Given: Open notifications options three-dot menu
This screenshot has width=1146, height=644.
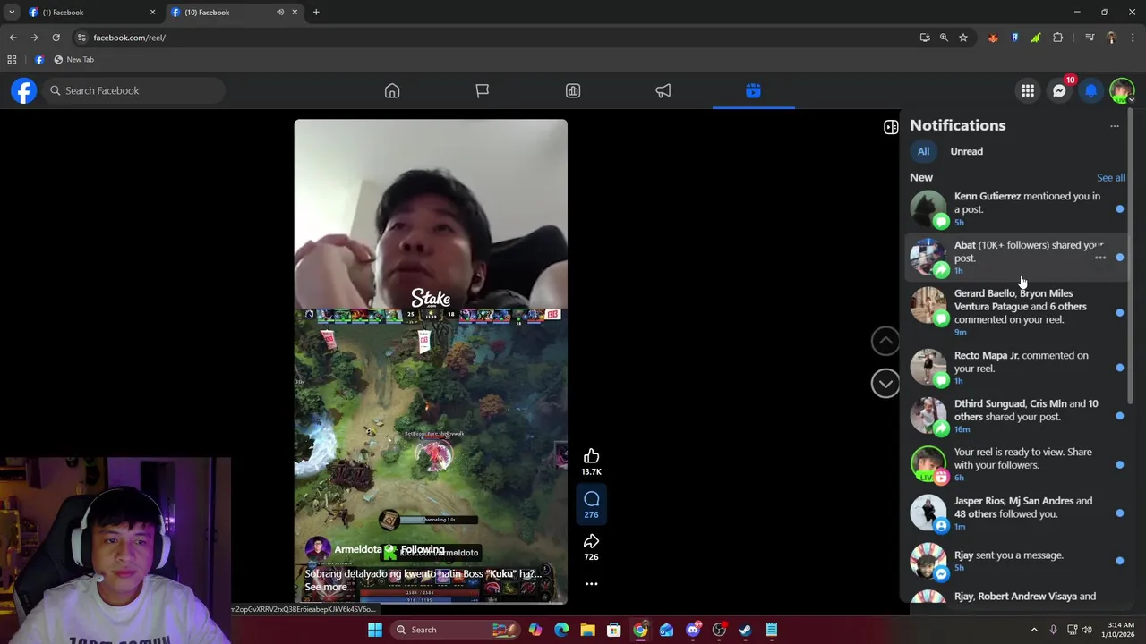Looking at the screenshot, I should coord(1115,126).
